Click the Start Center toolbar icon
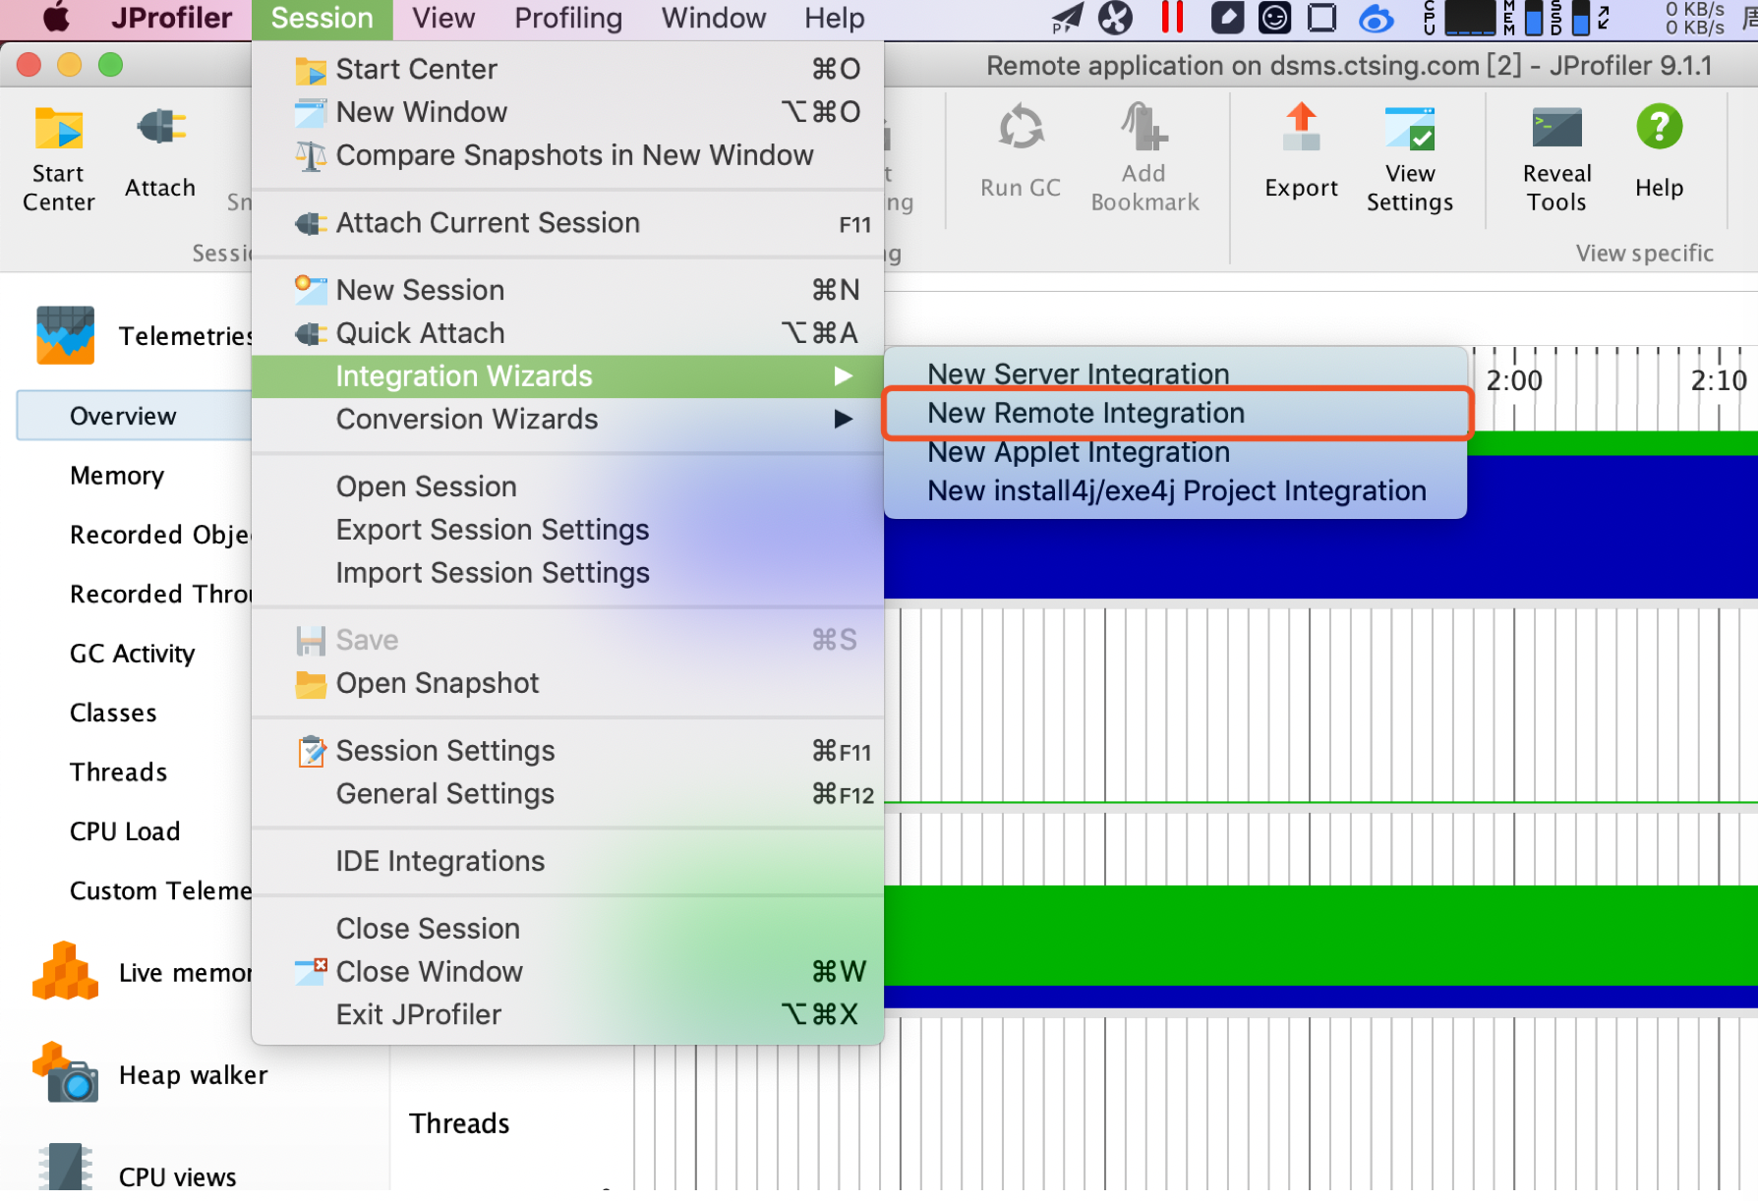Screen dimensions: 1758x1201 tap(59, 130)
